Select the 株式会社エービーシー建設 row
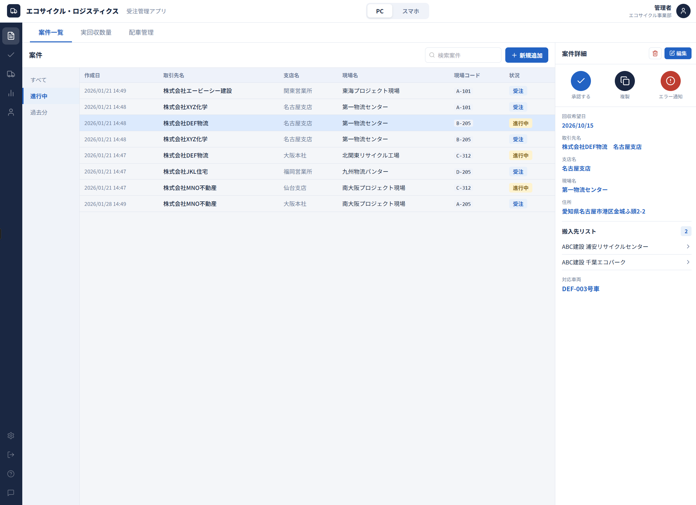 coord(317,91)
